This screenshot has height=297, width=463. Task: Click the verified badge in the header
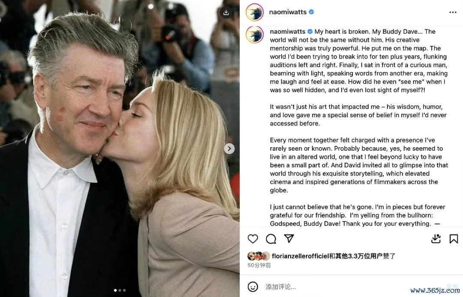point(311,12)
